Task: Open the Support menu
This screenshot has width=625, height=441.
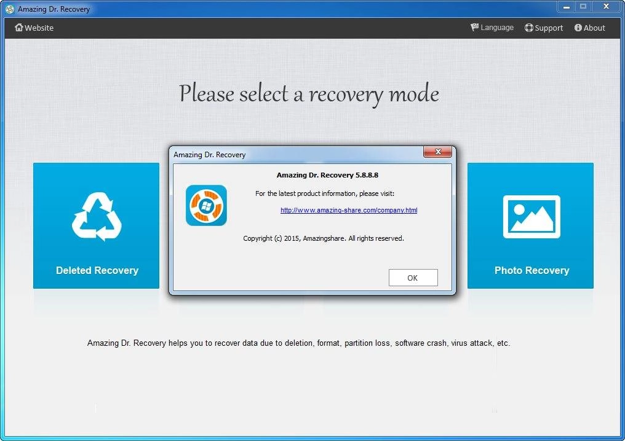Action: (x=549, y=28)
